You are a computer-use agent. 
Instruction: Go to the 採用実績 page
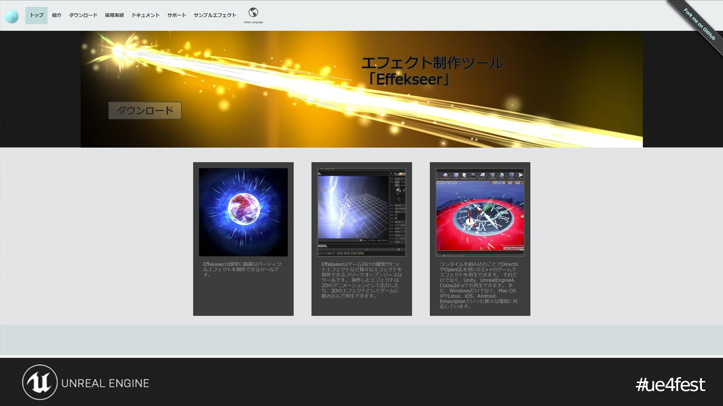click(114, 15)
